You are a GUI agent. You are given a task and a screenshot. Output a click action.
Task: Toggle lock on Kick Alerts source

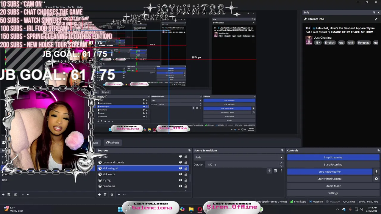pos(186,174)
